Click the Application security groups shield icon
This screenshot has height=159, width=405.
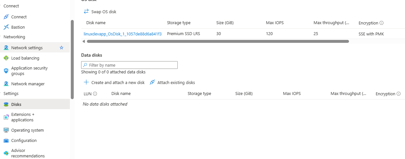pos(6,71)
